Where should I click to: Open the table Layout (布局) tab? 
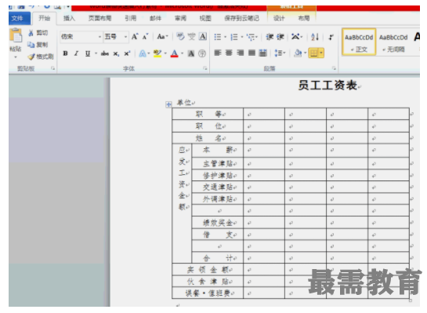click(x=304, y=18)
